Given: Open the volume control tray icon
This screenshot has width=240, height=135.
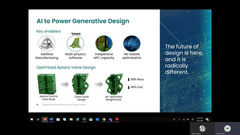Looking at the screenshot, I should tap(188, 119).
